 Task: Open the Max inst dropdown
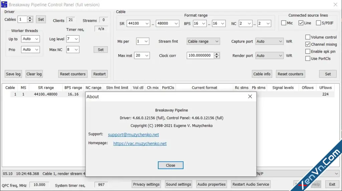point(142,56)
